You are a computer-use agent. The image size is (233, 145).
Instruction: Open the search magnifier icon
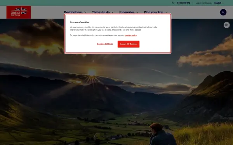click(x=223, y=12)
